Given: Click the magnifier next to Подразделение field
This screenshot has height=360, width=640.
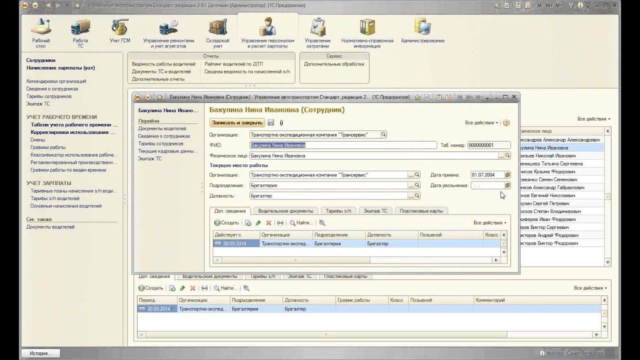Looking at the screenshot, I should click(417, 185).
